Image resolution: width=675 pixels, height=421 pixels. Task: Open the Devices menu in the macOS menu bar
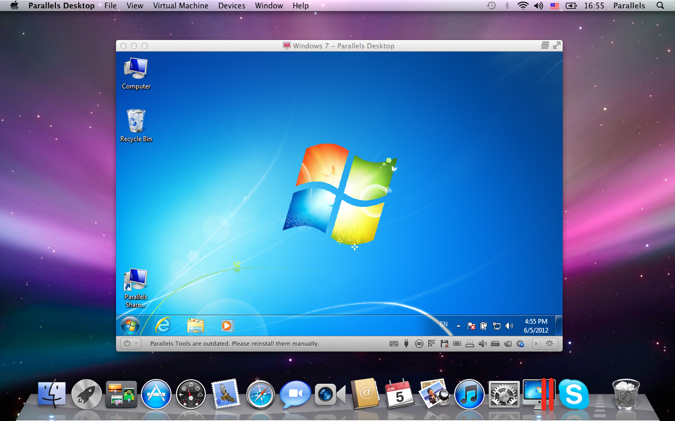coord(232,6)
